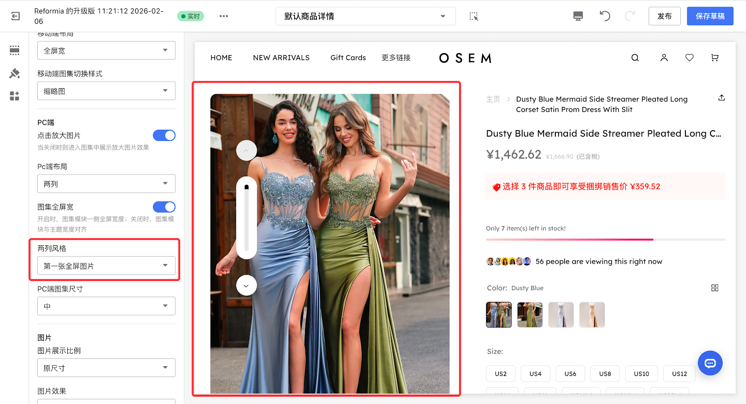Click NEW ARRIVALS in the store navigation

[x=281, y=58]
